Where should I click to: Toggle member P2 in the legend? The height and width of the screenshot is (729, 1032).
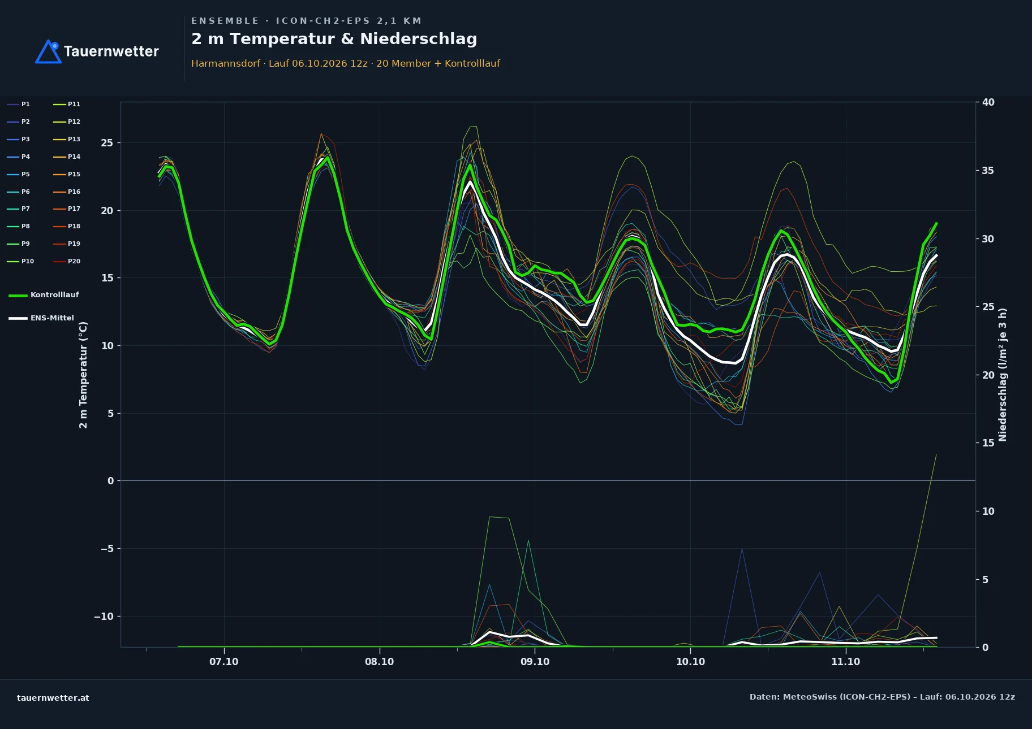[19, 121]
